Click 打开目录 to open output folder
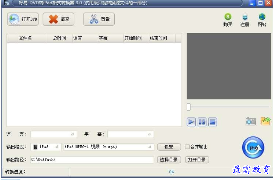Screen dimensions: 273x180 [197, 160]
